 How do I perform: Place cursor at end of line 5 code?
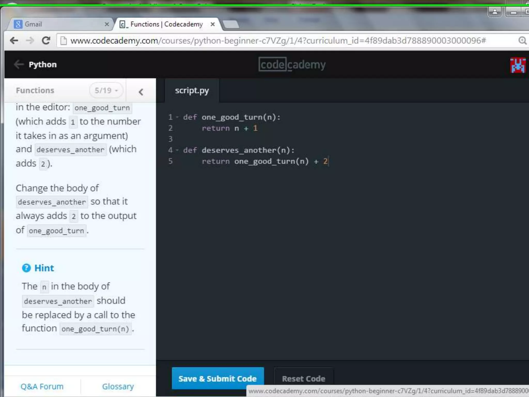pos(328,161)
